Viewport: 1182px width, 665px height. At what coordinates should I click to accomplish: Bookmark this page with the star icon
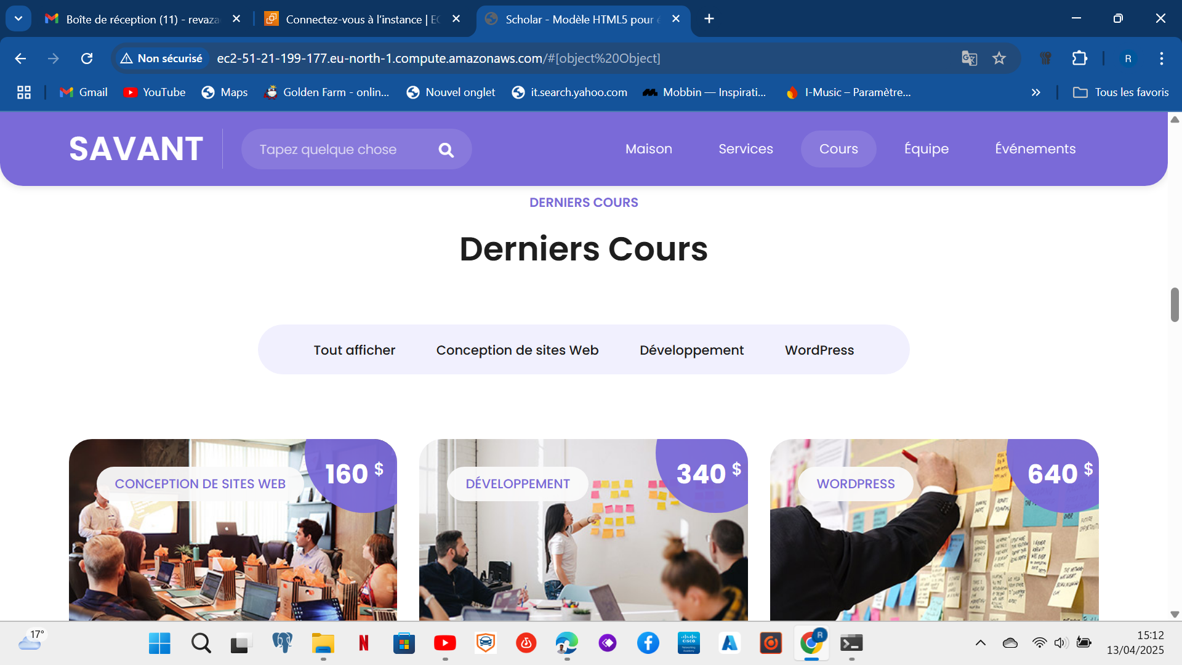click(999, 58)
